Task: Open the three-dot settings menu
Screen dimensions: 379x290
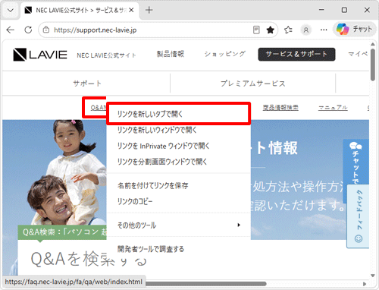Action: 324,30
